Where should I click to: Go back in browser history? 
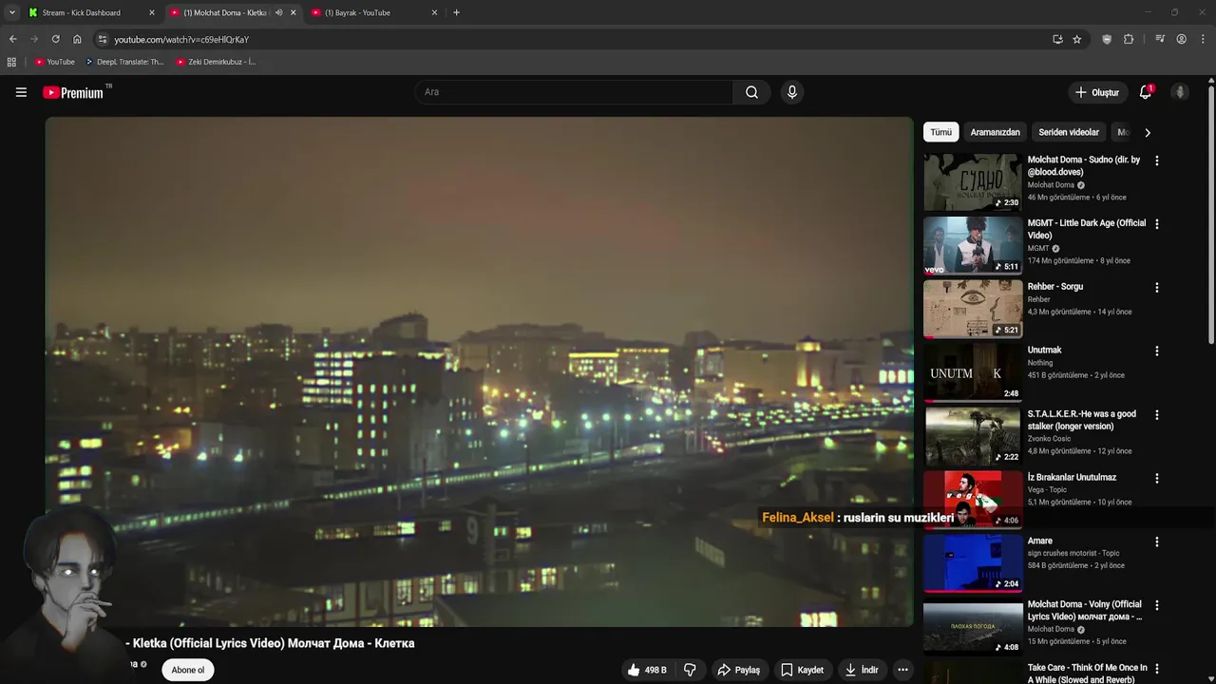(12, 39)
